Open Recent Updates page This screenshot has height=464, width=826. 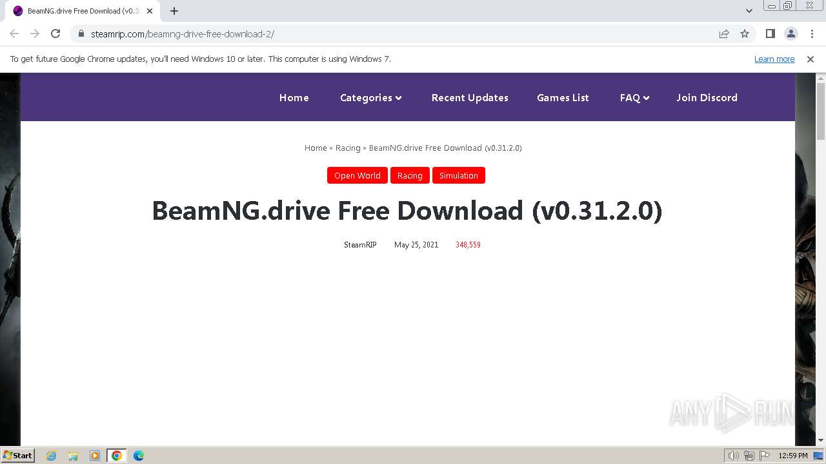470,97
